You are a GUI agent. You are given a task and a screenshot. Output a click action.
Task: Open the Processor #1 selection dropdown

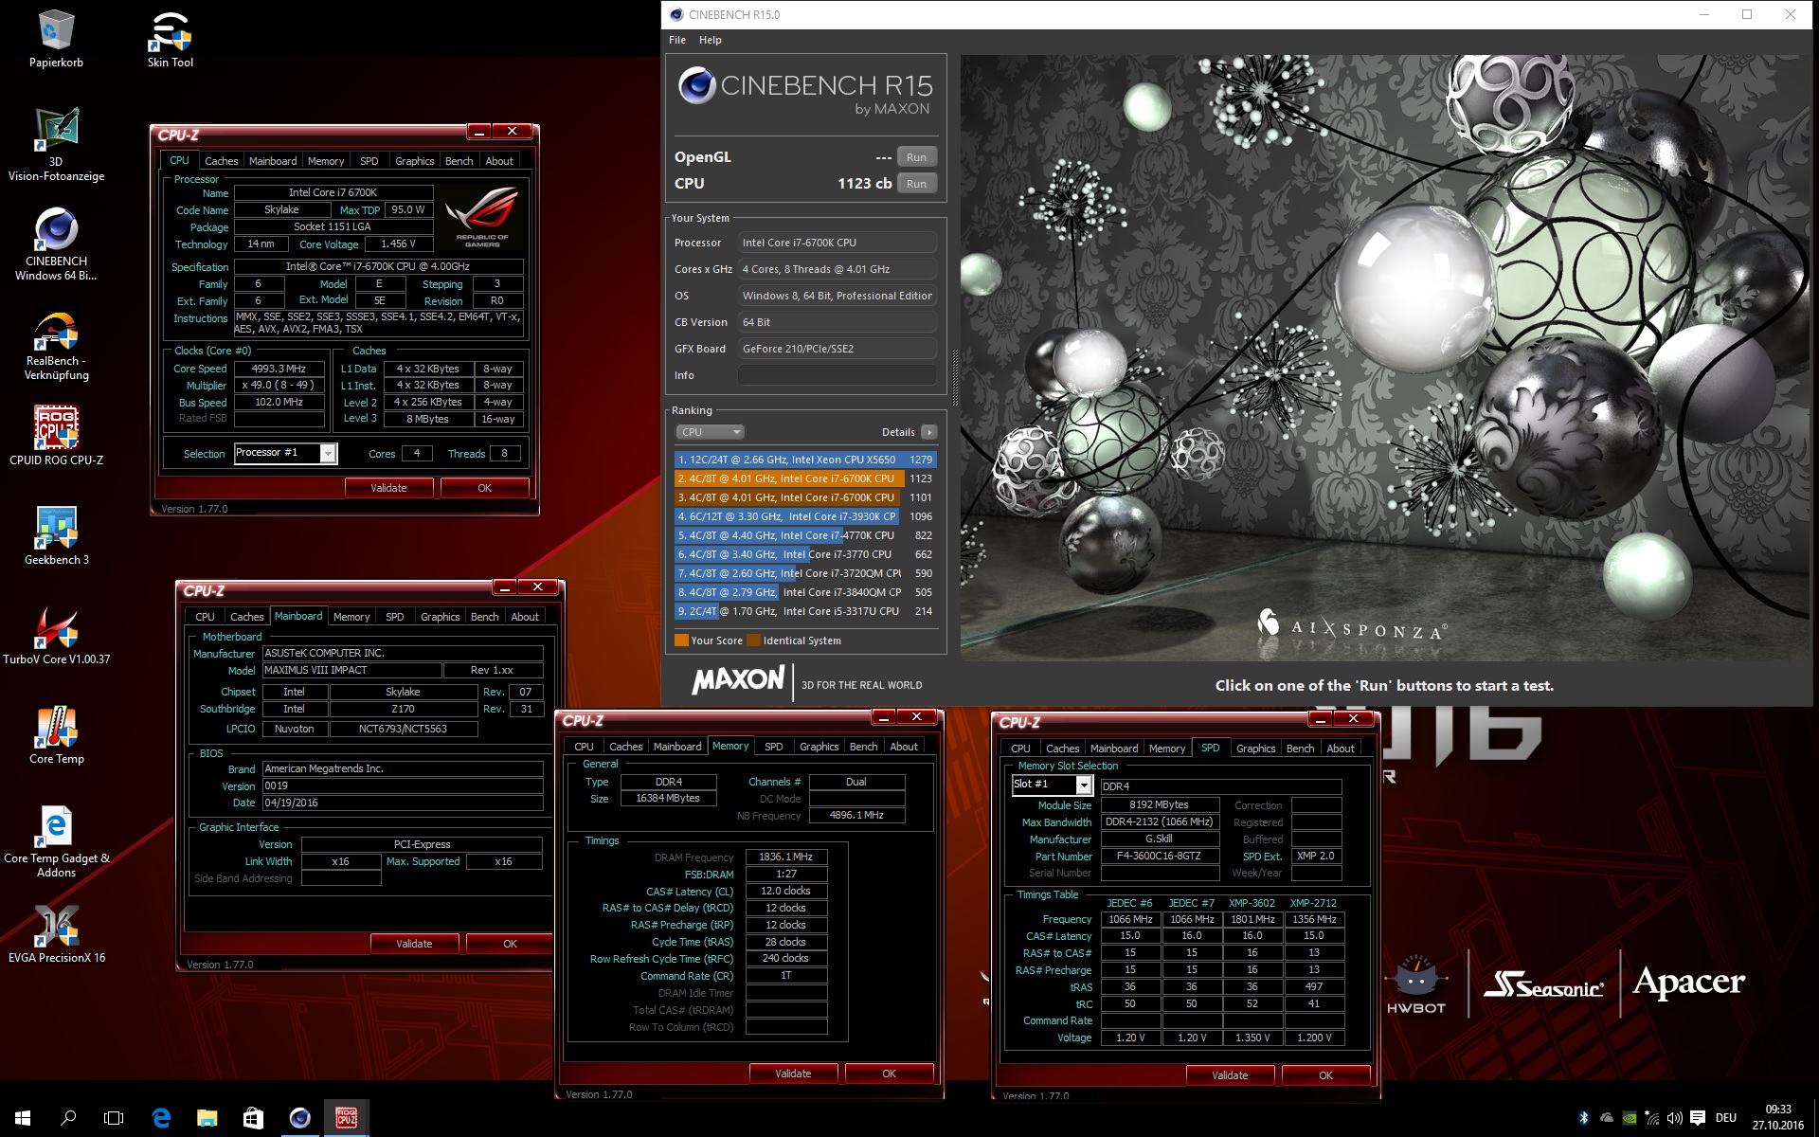pos(328,453)
